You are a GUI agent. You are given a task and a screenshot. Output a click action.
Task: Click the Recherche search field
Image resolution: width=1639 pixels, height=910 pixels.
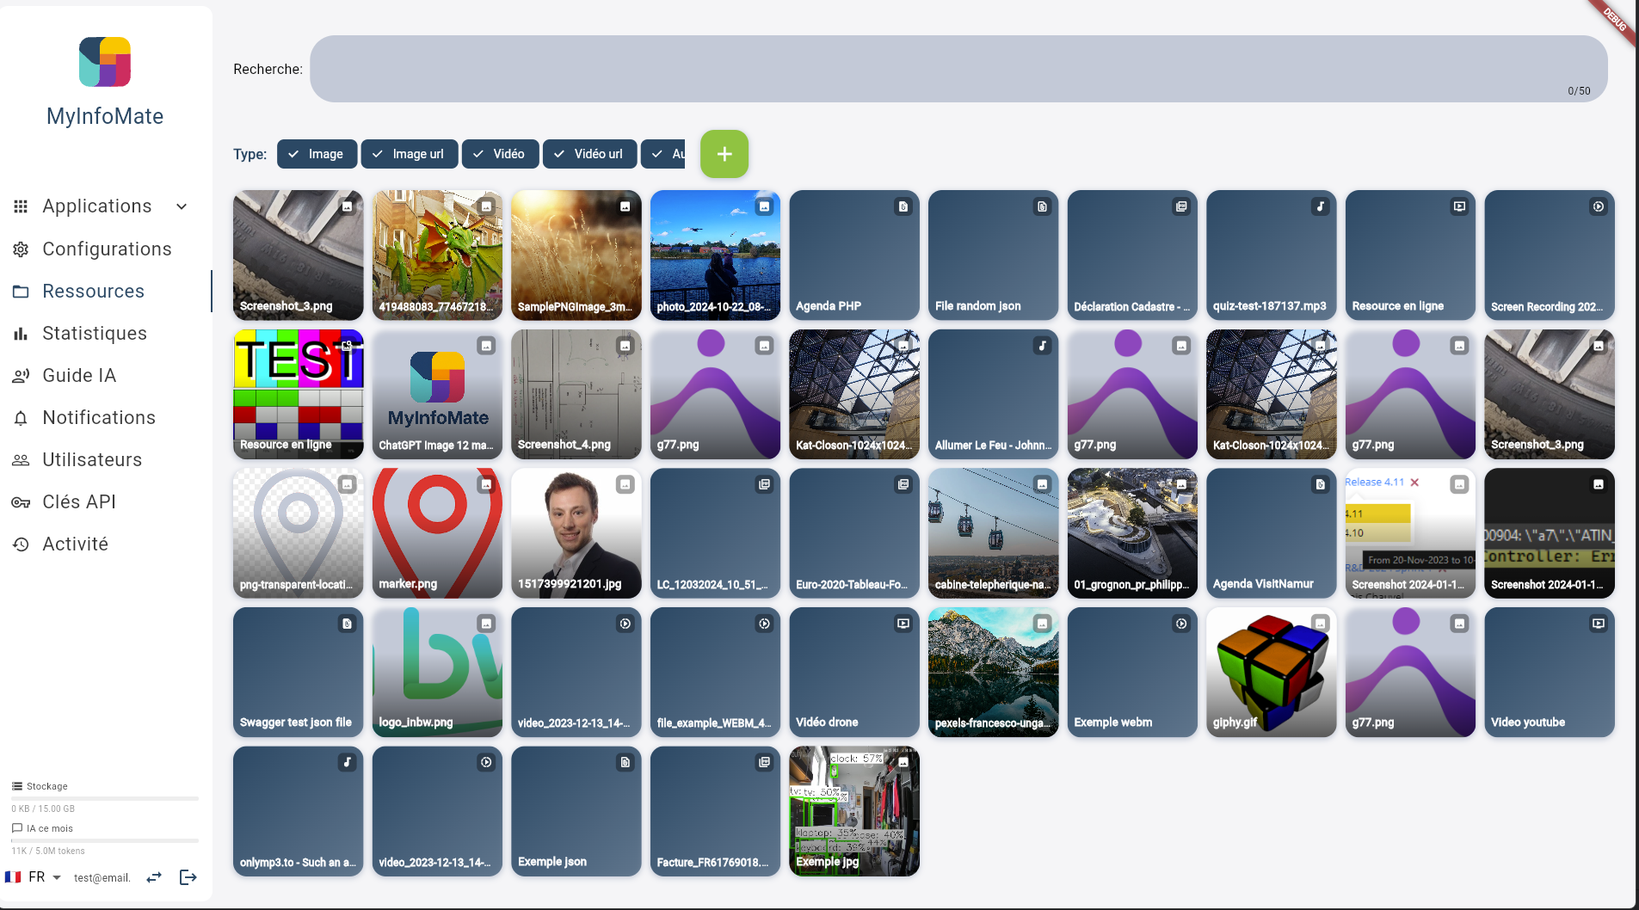click(x=958, y=69)
